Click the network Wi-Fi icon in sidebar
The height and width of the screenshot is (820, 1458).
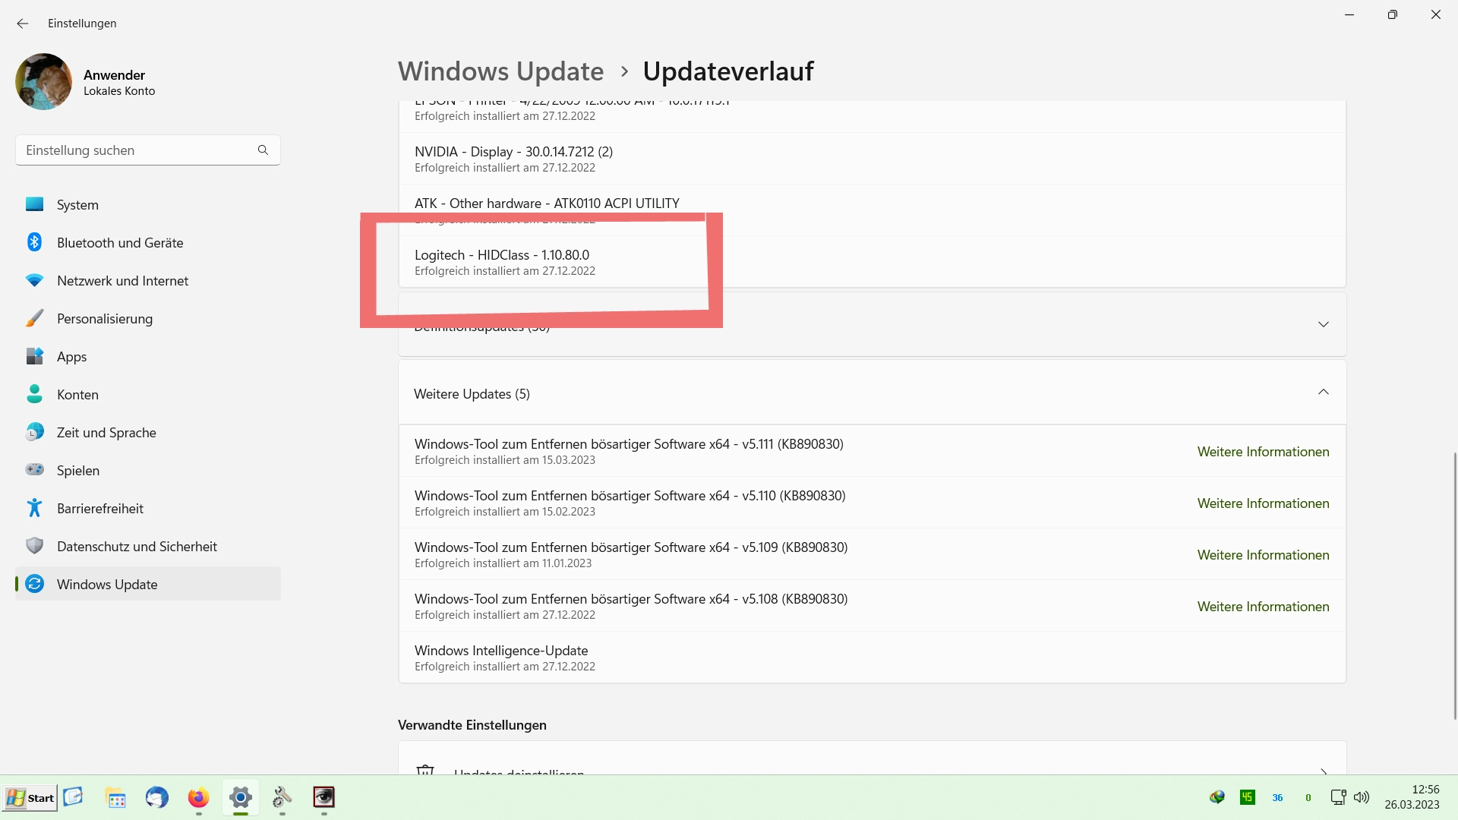coord(34,280)
